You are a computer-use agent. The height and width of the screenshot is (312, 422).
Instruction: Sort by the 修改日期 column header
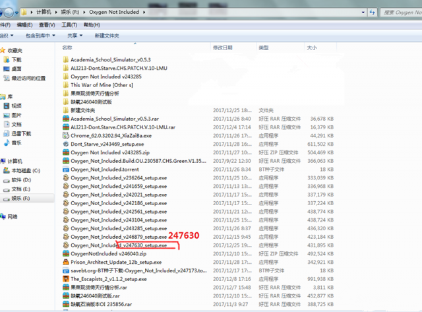[x=233, y=47]
